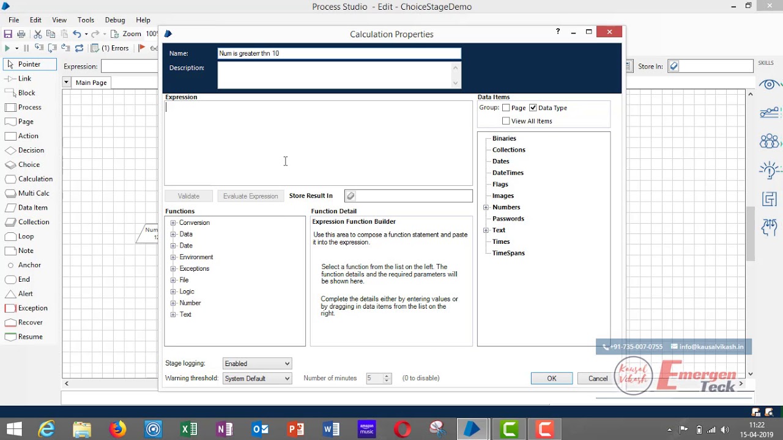Select the Exception stage tool

[x=32, y=308]
